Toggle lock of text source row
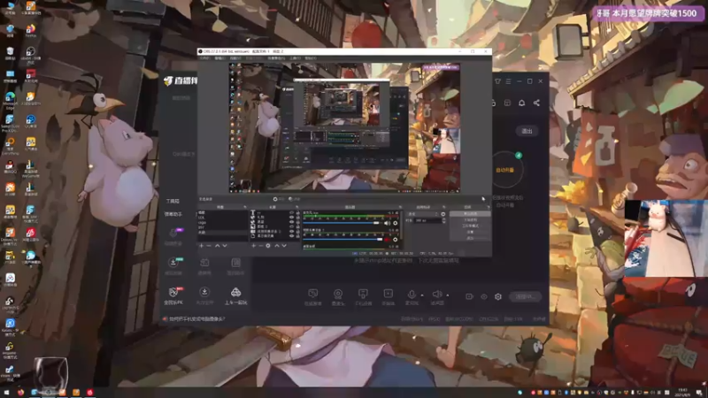The width and height of the screenshot is (708, 398). pos(297,212)
